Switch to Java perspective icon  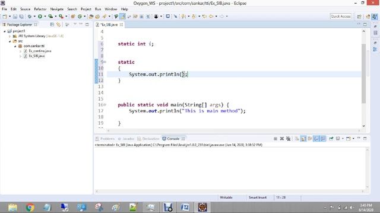point(375,17)
